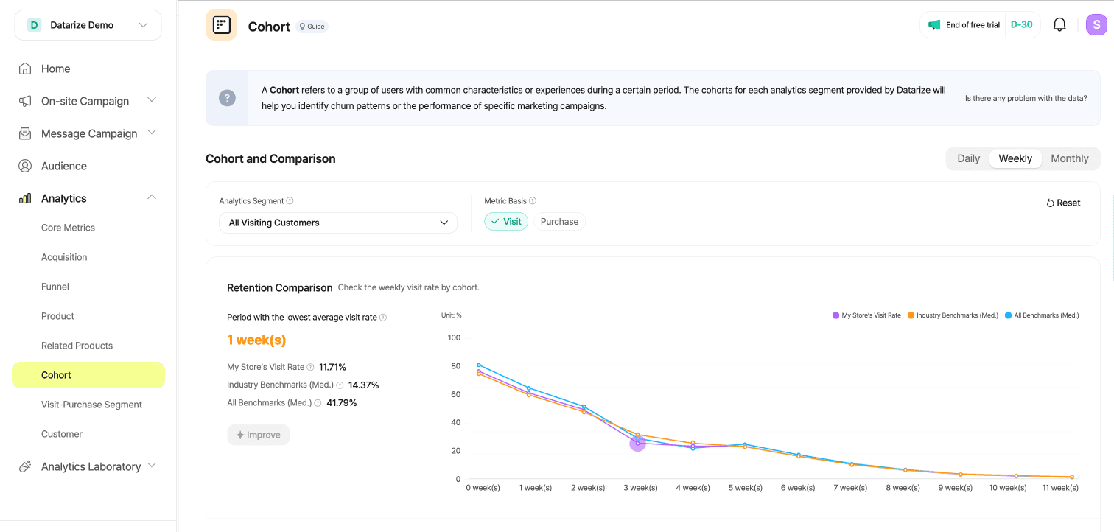Click the Message Campaign envelope icon
Viewport: 1114px width, 532px height.
[25, 133]
